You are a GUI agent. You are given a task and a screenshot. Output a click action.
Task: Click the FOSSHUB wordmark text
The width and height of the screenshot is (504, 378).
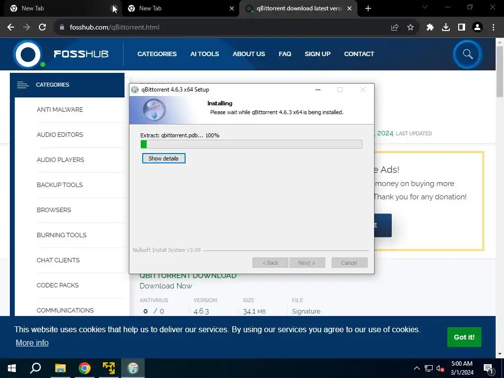coord(81,54)
